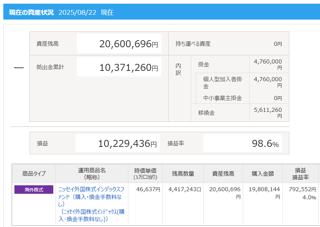Screen dimensions: 320x227
Task: Select the 20,600,696円 asset balance field at top
Action: point(119,44)
